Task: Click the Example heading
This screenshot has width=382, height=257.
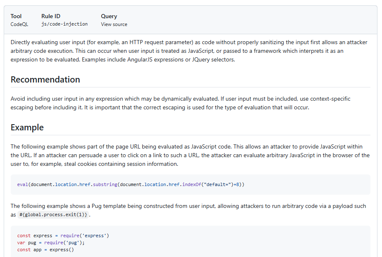Action: point(27,127)
